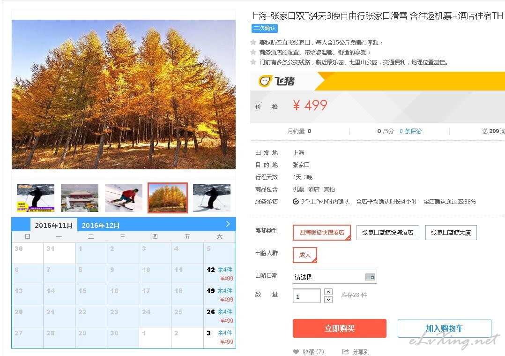Open the calendar icon in travel date field

pyautogui.click(x=370, y=277)
